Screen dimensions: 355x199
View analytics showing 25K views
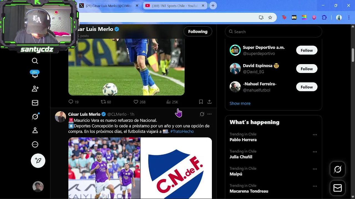[172, 102]
